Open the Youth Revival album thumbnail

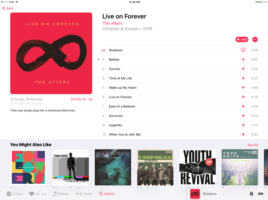197,167
